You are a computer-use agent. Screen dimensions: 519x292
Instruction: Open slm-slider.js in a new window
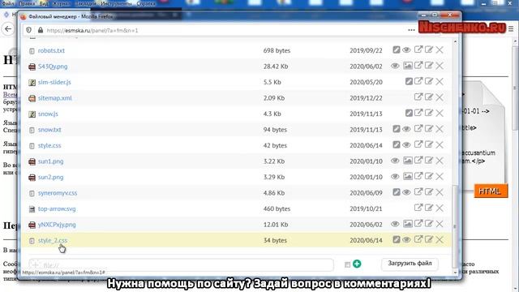pos(418,81)
